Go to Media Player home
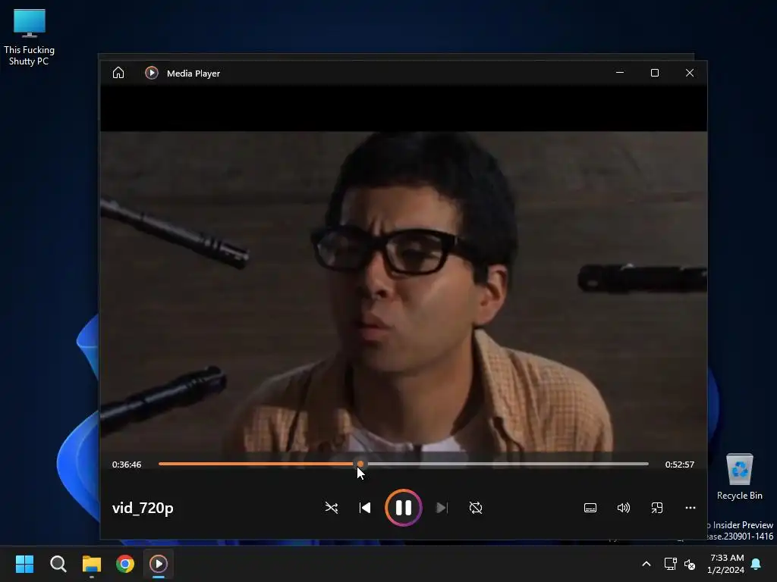Viewport: 777px width, 582px height. point(118,73)
